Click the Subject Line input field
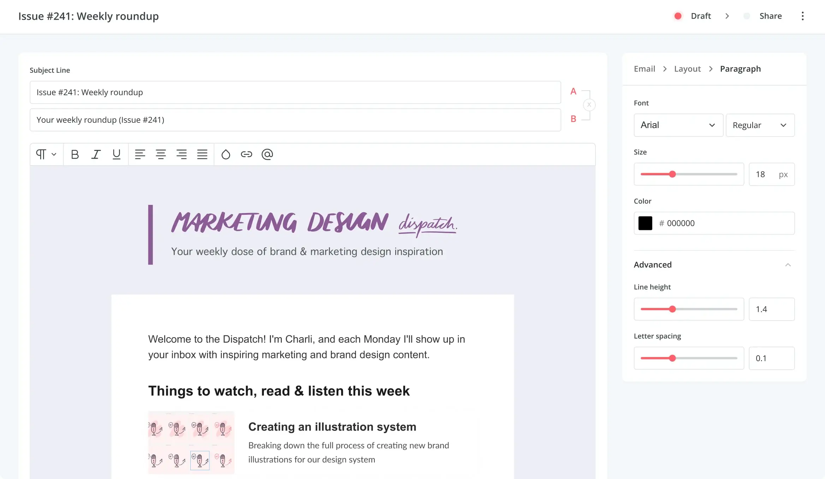This screenshot has width=825, height=479. pyautogui.click(x=295, y=92)
